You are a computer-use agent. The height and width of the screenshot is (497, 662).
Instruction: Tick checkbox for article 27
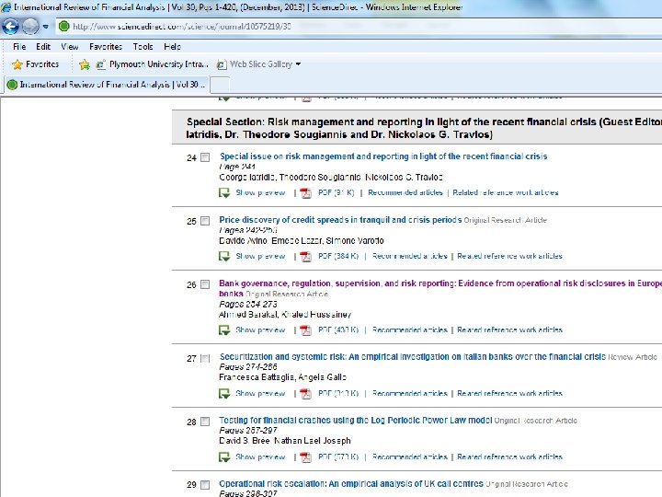205,358
